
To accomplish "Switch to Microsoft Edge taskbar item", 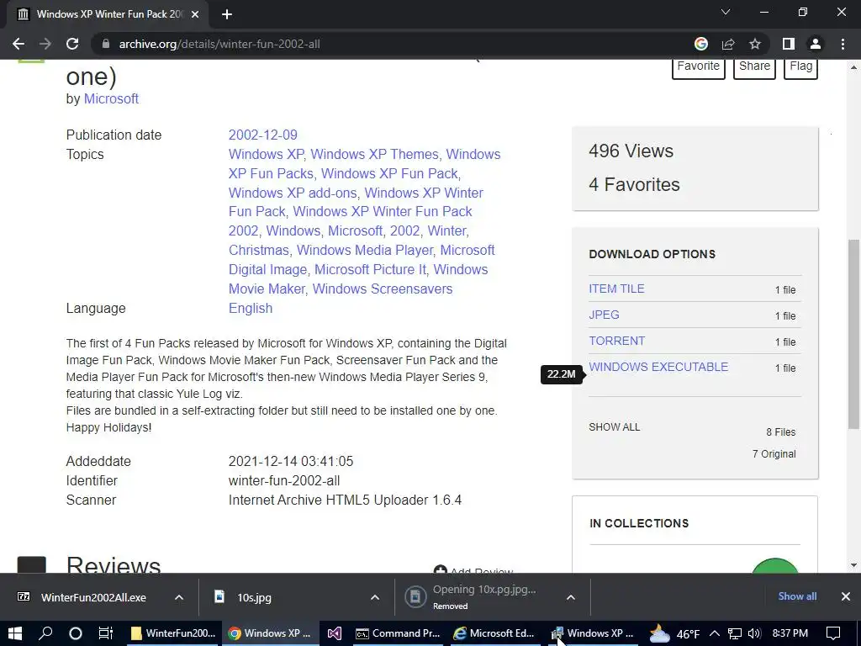I will point(494,633).
